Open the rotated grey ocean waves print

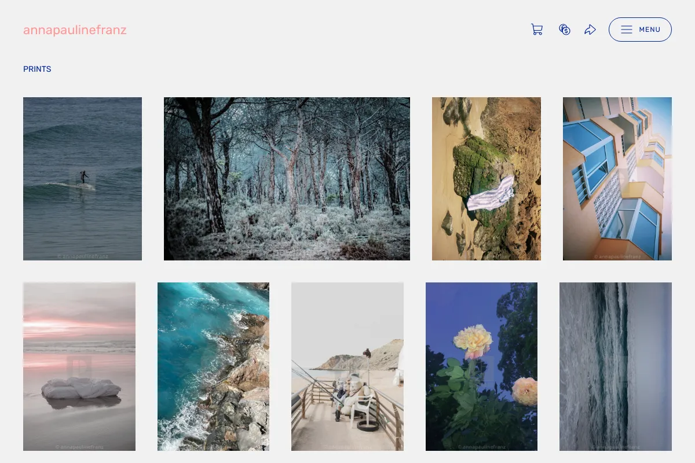click(616, 366)
